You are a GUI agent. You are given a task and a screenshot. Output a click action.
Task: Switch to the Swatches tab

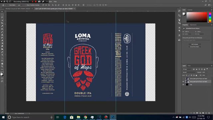click(x=190, y=10)
